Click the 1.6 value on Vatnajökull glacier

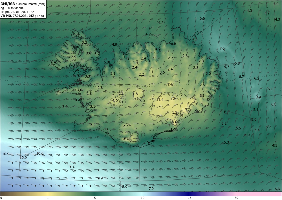point(175,122)
